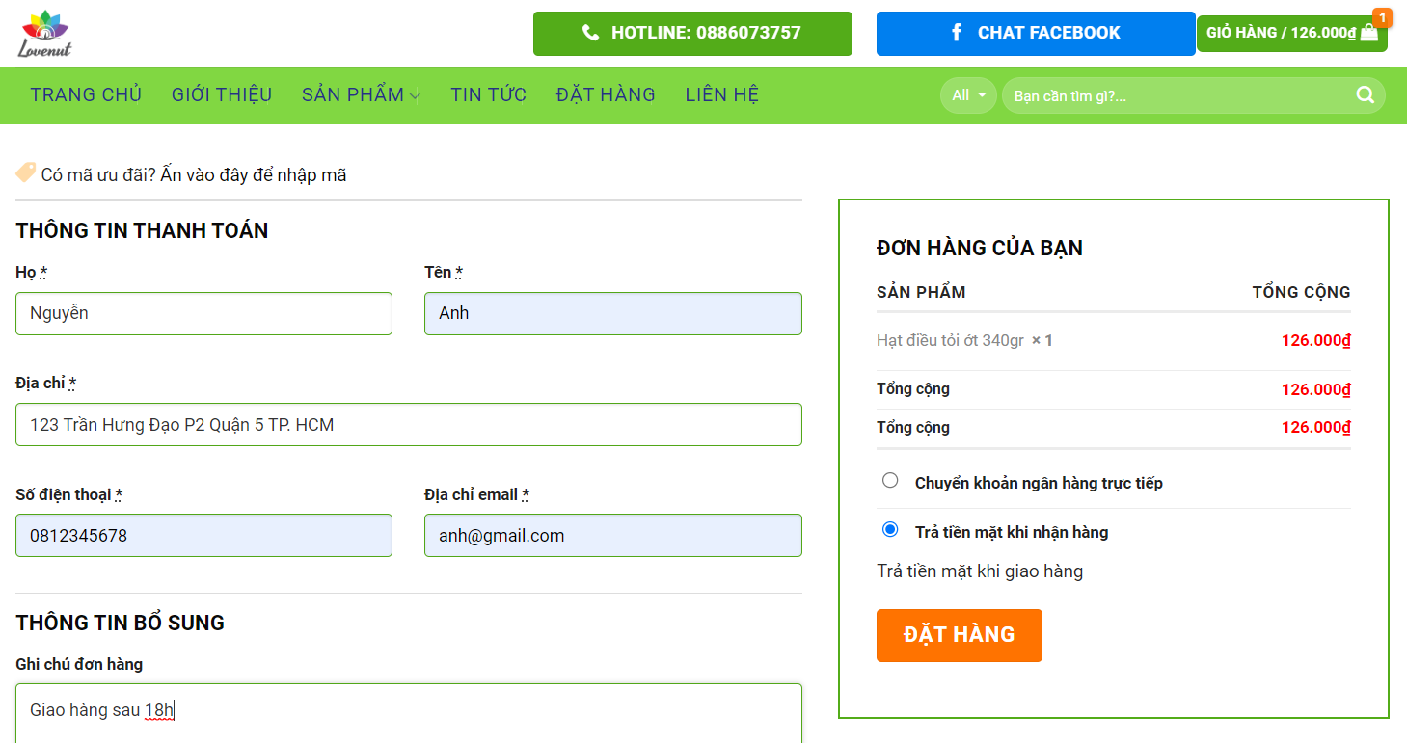
Task: Select bank transfer payment option
Action: (890, 481)
